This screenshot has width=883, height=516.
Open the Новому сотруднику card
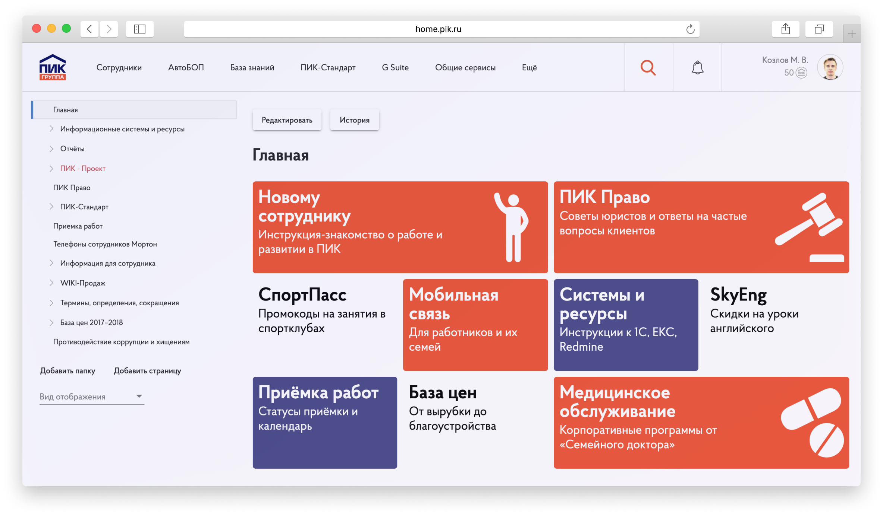coord(400,227)
